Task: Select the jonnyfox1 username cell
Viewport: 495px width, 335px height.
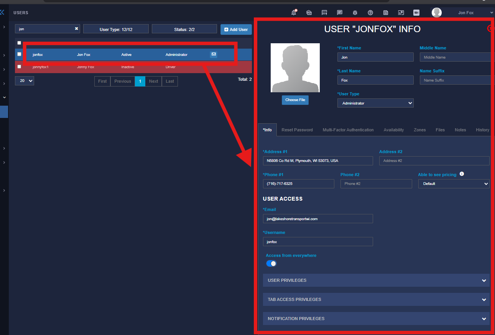Action: (41, 67)
